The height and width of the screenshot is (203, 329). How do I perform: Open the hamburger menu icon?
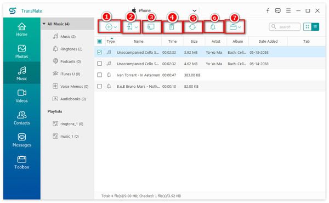pos(288,10)
